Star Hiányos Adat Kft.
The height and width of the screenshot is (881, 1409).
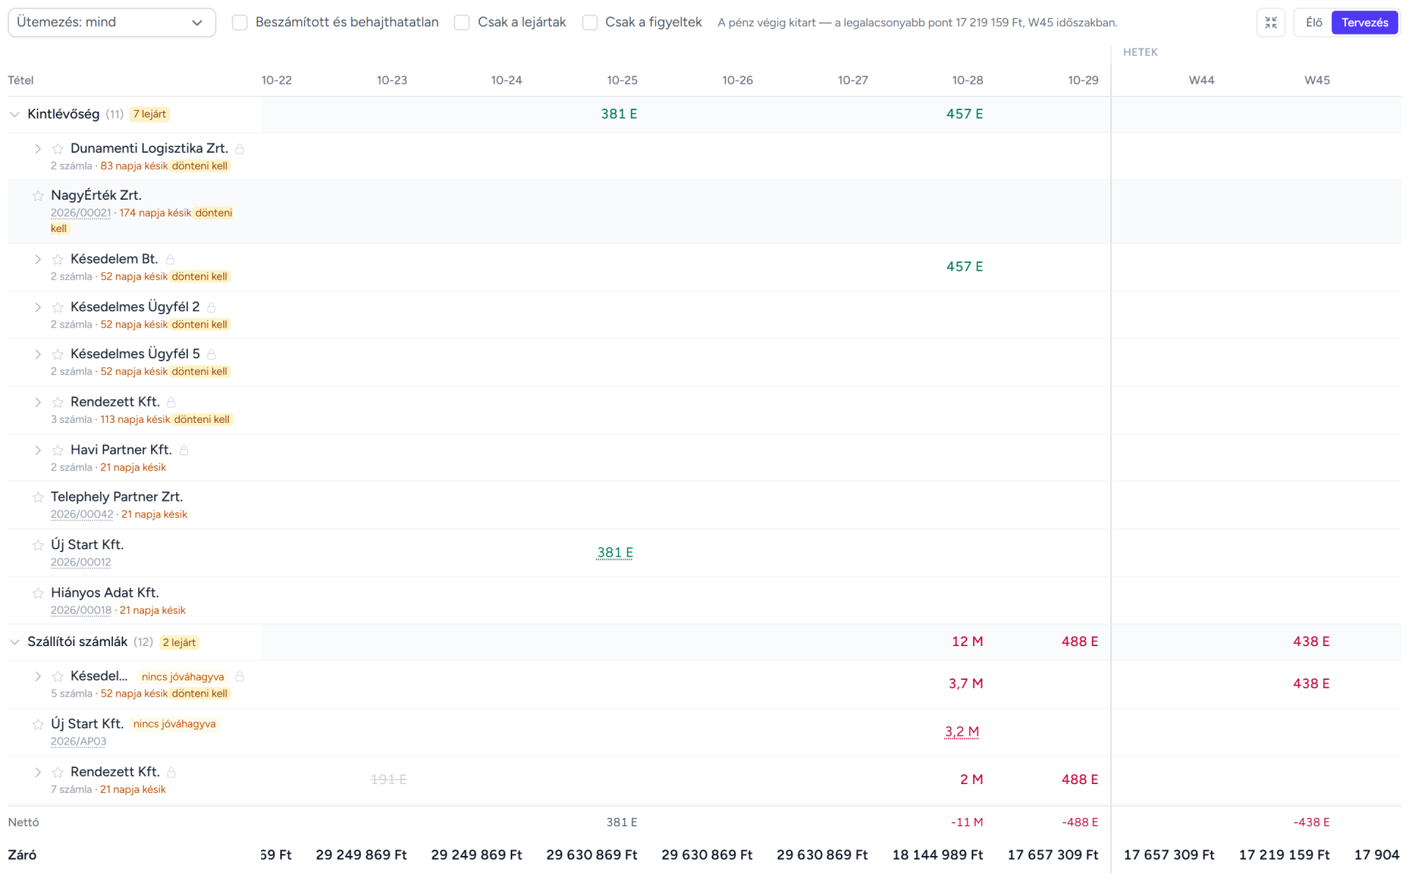pyautogui.click(x=38, y=593)
